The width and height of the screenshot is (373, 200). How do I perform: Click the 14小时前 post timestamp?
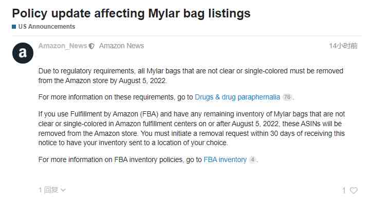click(x=343, y=46)
